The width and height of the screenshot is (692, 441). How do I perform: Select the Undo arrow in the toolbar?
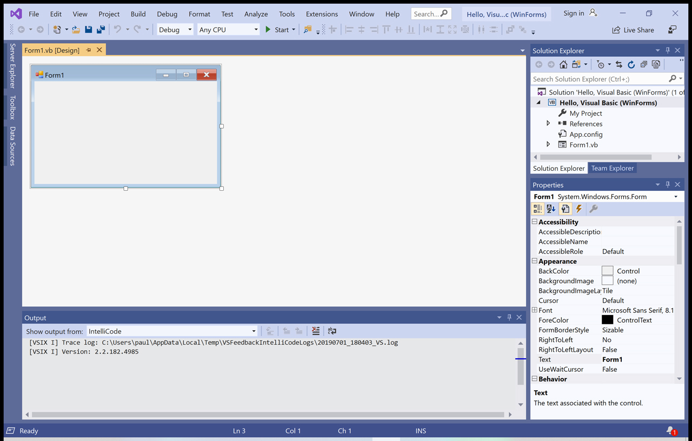(118, 29)
